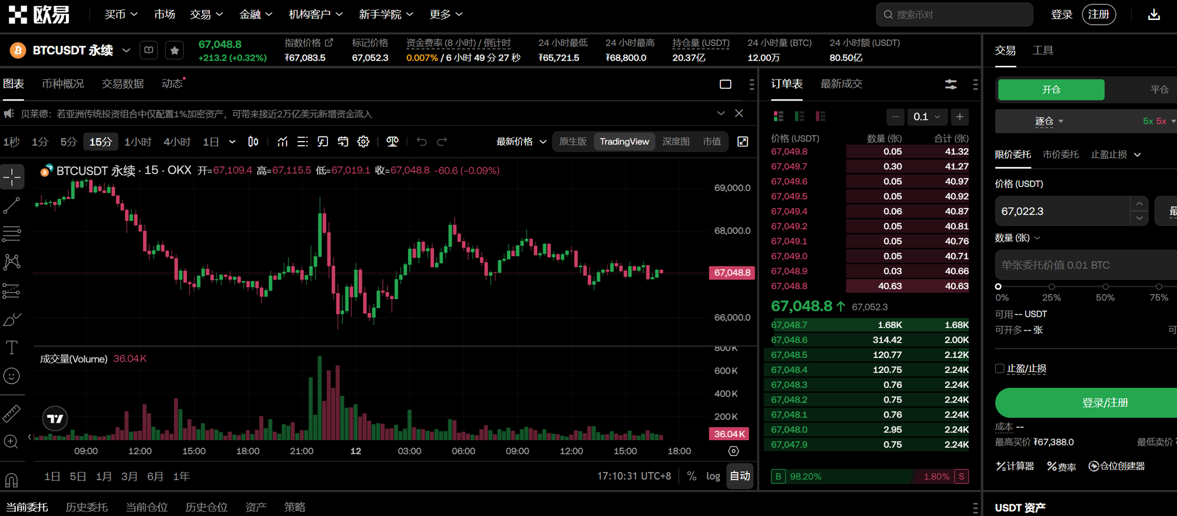
Task: Click the star favorite icon beside BTCUSDT
Action: pos(174,51)
